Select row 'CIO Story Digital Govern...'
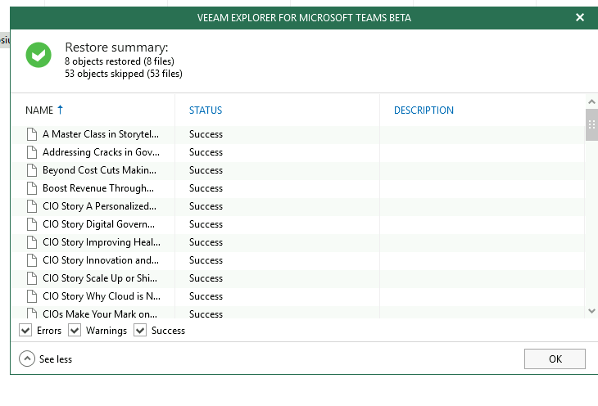Screen dimensions: 598x406 tap(297, 224)
